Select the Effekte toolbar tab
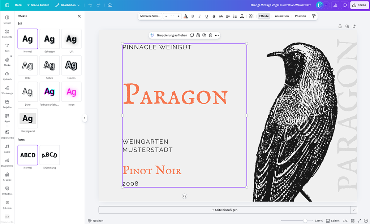This screenshot has width=370, height=224. [x=264, y=16]
